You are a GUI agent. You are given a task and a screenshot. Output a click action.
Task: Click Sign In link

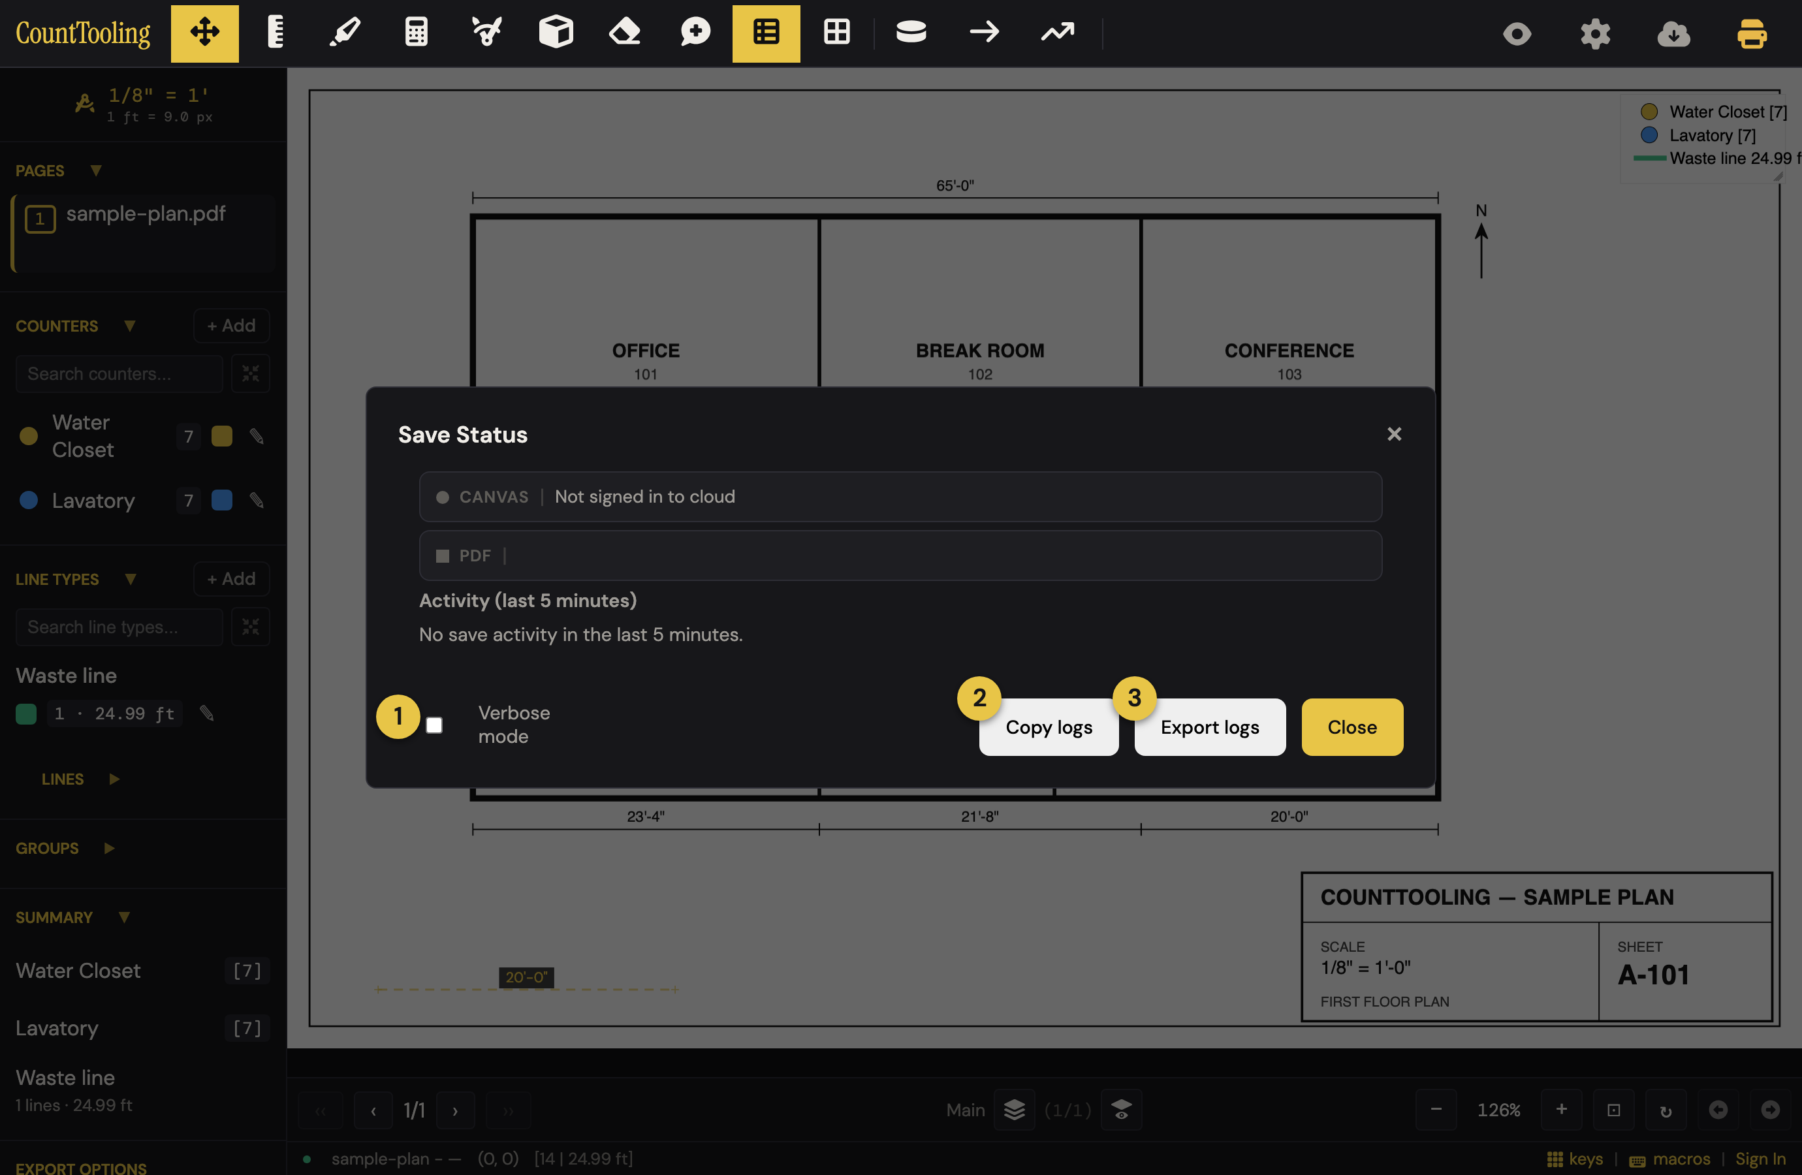(1760, 1159)
